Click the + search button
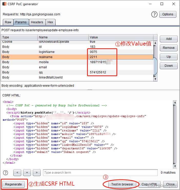 27,173
